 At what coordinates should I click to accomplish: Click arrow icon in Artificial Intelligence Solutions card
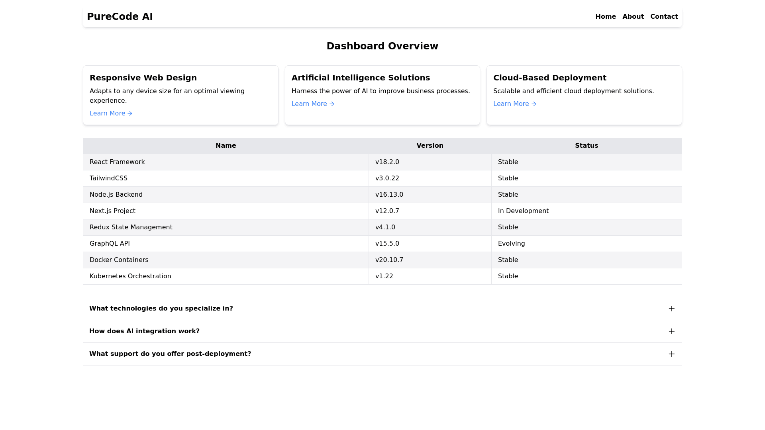pos(332,104)
